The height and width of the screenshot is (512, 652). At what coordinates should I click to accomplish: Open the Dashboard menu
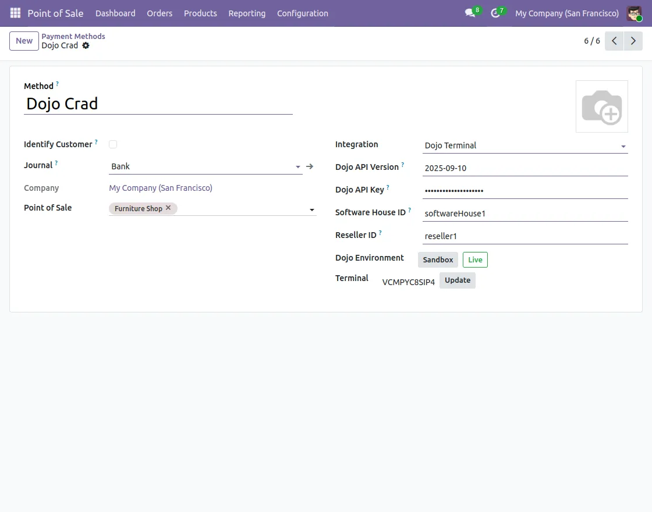point(115,13)
